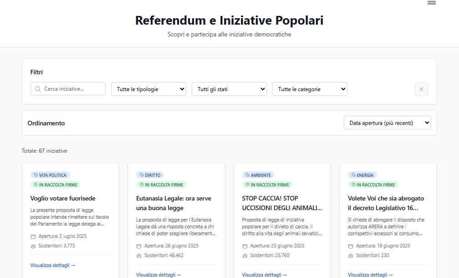Open the Eutanasia Legale card title

click(x=173, y=203)
